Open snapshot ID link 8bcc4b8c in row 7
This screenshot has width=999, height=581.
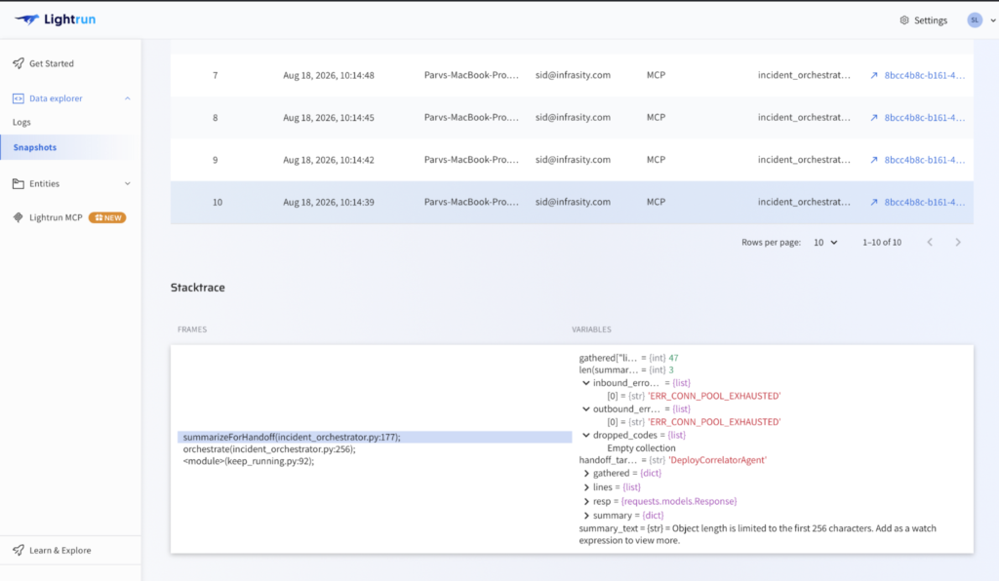[x=925, y=75]
